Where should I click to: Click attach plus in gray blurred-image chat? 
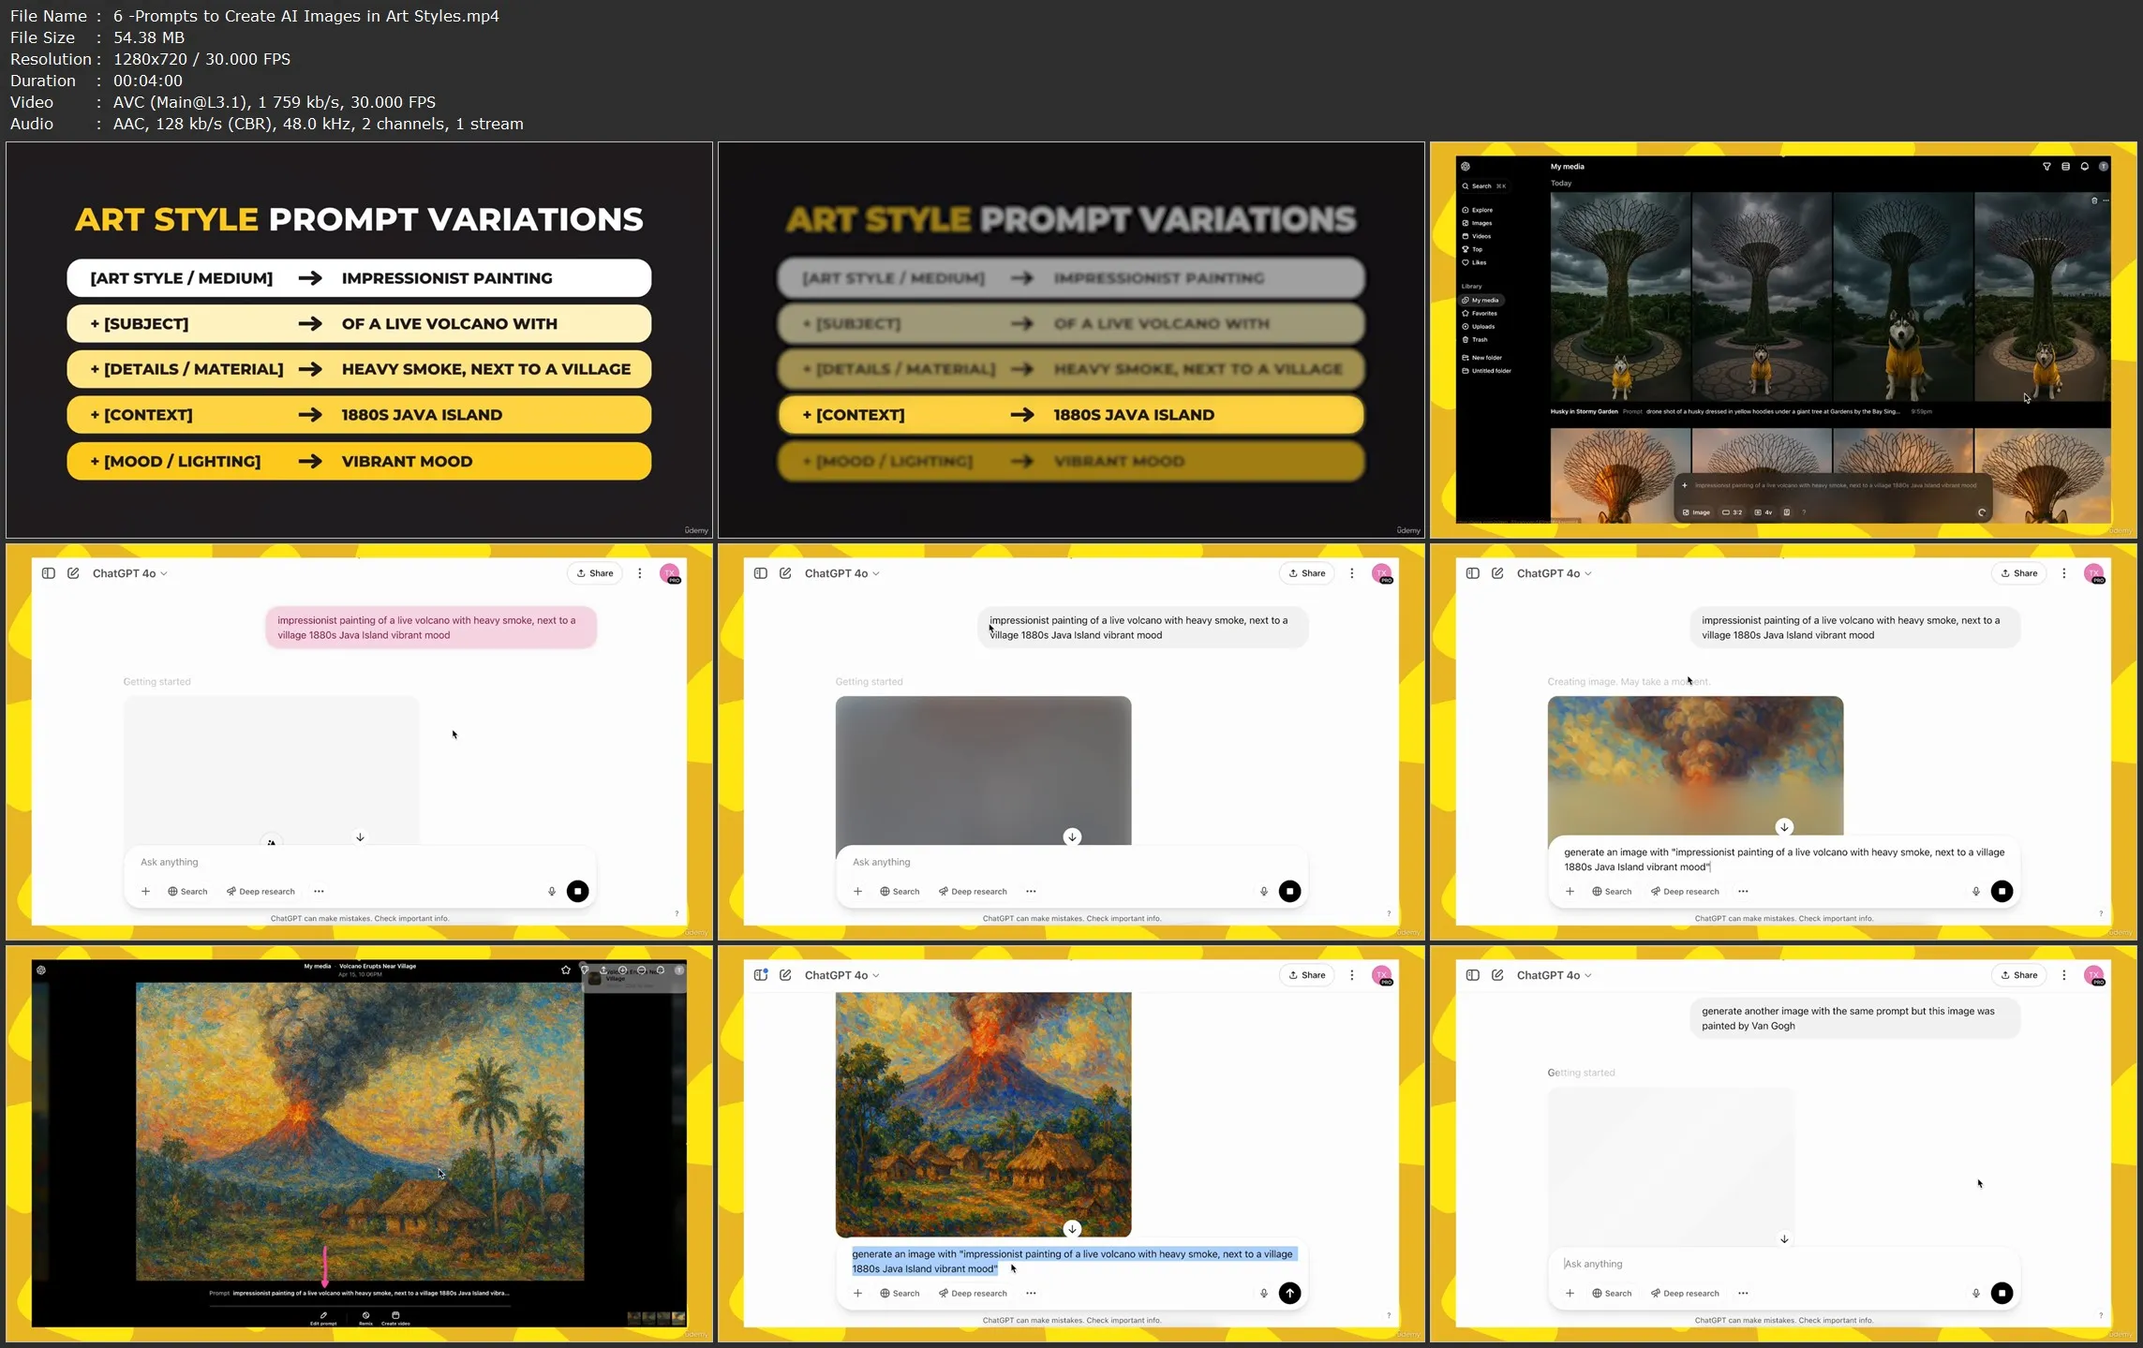point(857,891)
